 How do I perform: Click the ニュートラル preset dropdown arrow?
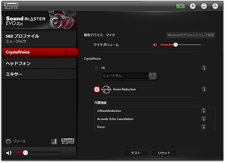(x=153, y=76)
